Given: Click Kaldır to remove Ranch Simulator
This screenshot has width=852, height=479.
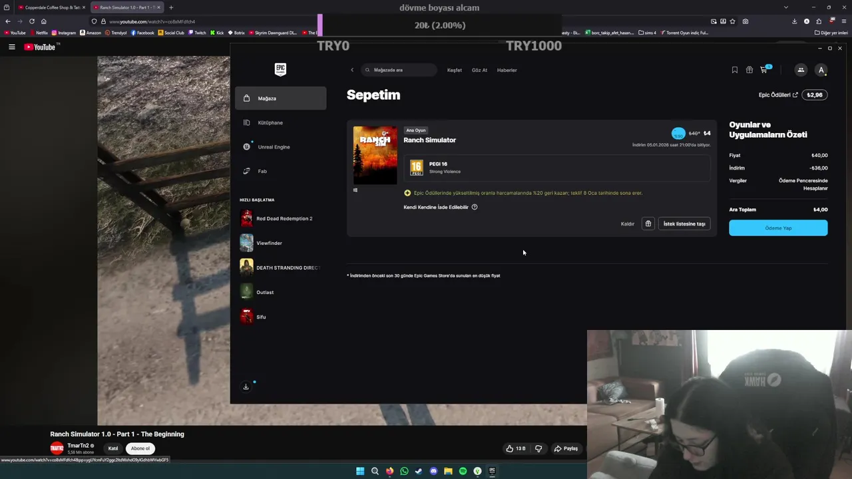Looking at the screenshot, I should click(x=628, y=224).
